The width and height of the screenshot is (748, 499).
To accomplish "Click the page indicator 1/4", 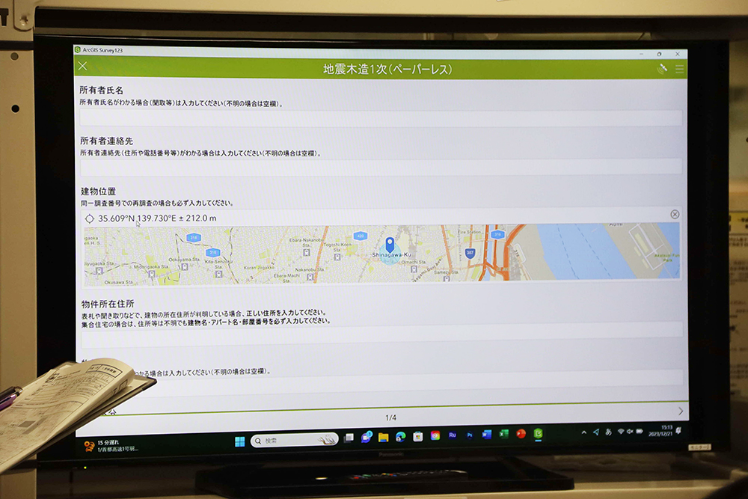I will click(x=390, y=417).
